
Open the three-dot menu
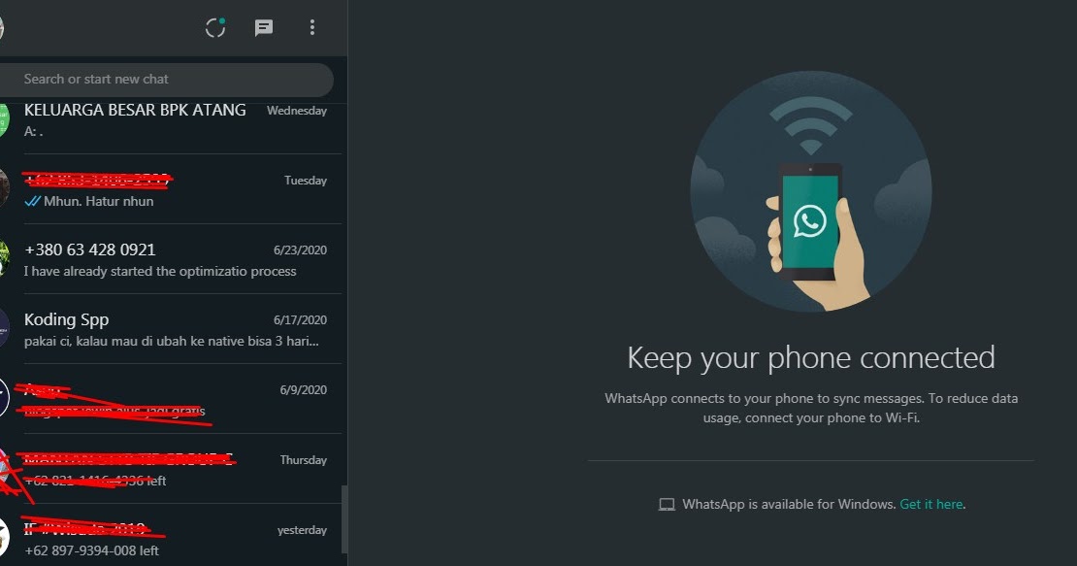pyautogui.click(x=312, y=27)
